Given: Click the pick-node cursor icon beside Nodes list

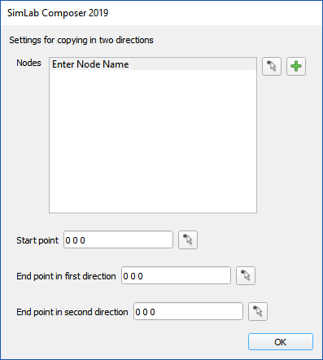Looking at the screenshot, I should coord(272,66).
